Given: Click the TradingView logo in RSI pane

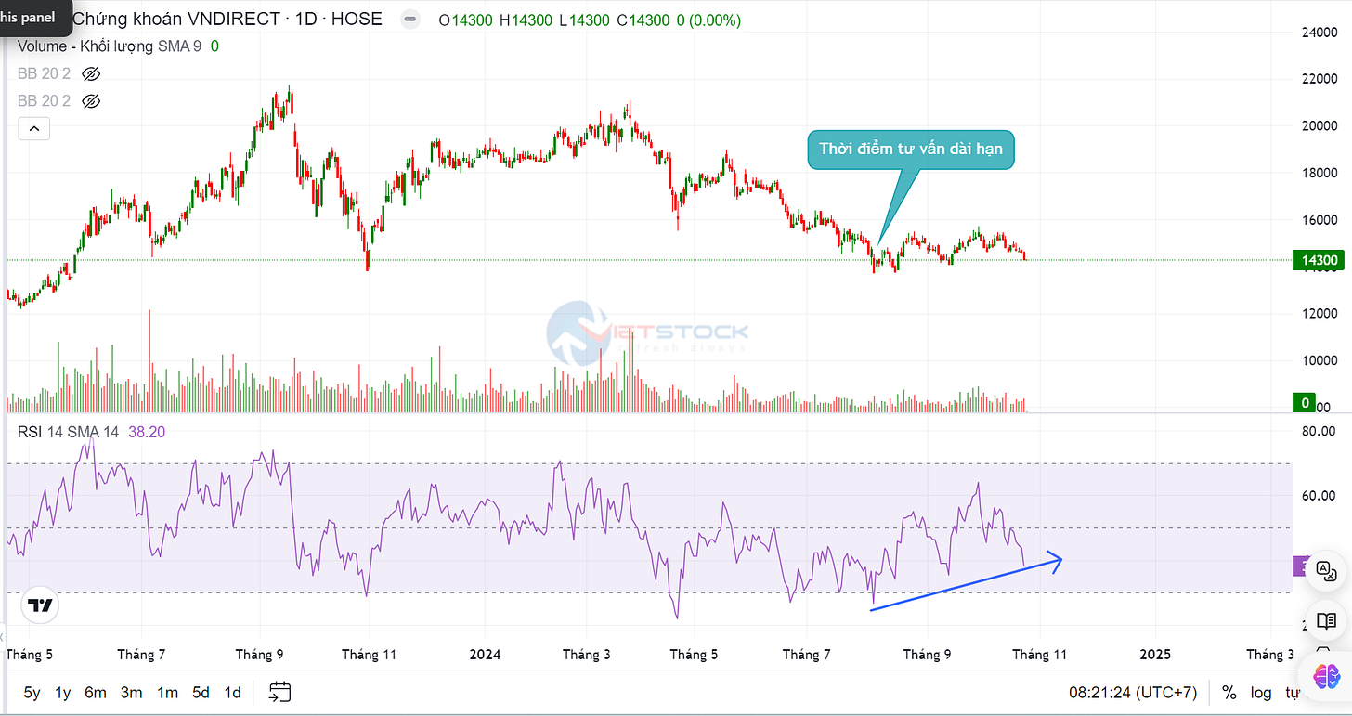Looking at the screenshot, I should [40, 605].
